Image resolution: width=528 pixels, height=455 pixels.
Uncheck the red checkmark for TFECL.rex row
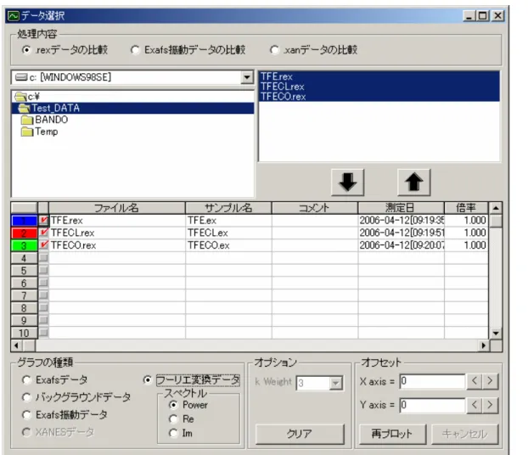[43, 233]
